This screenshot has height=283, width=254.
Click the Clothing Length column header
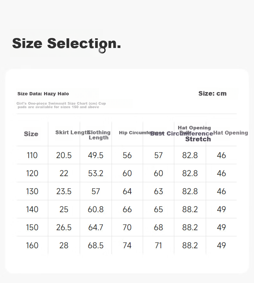99,135
